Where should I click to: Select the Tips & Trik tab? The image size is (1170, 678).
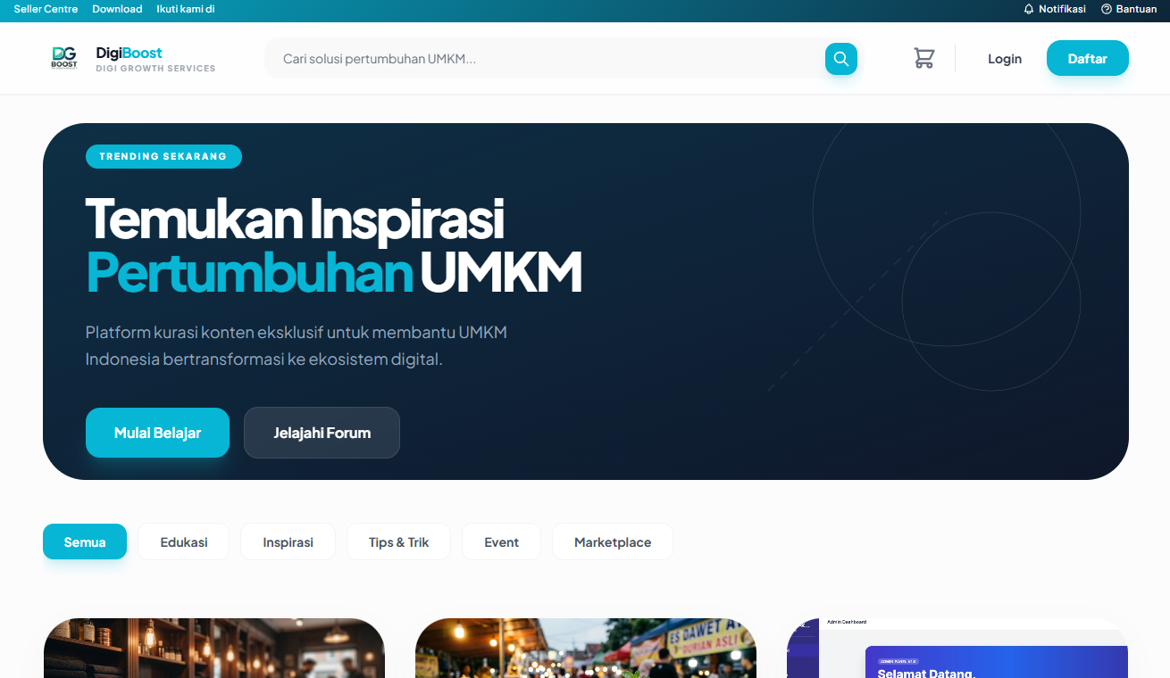coord(399,542)
